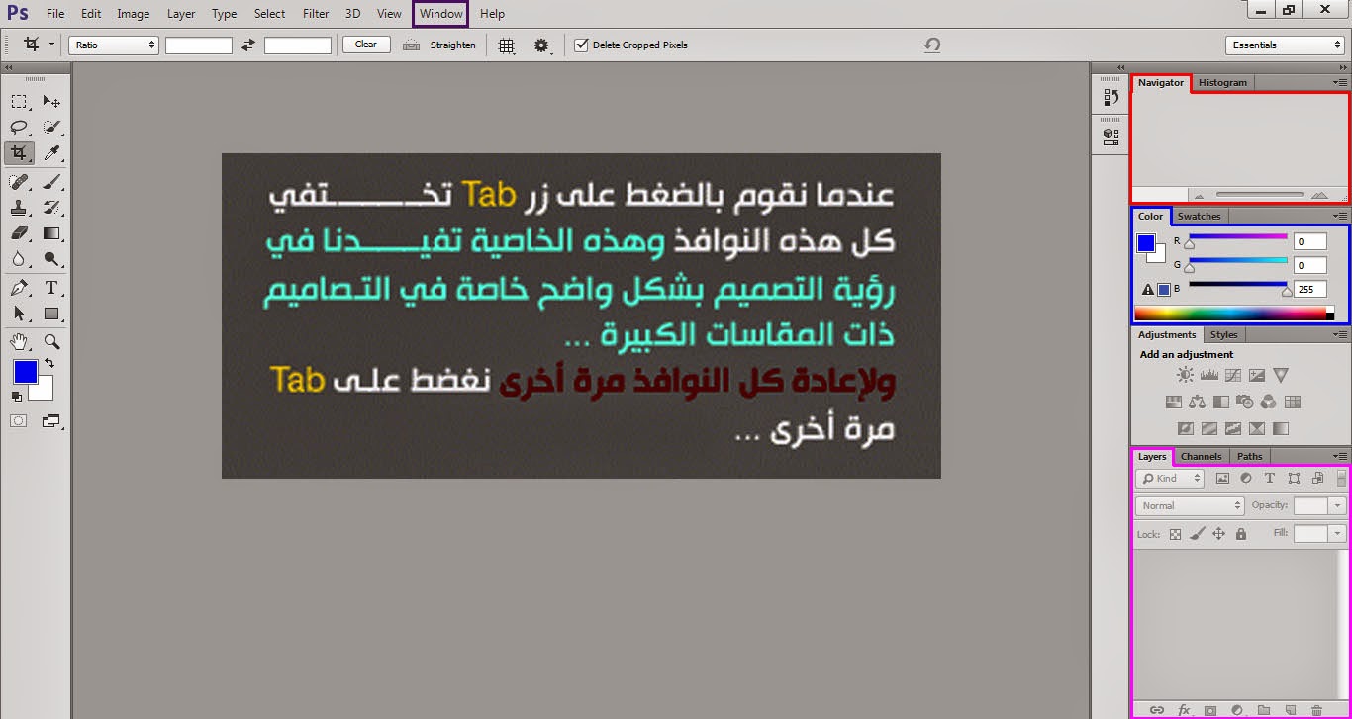
Task: Toggle lock all padlock icon
Action: pyautogui.click(x=1241, y=534)
